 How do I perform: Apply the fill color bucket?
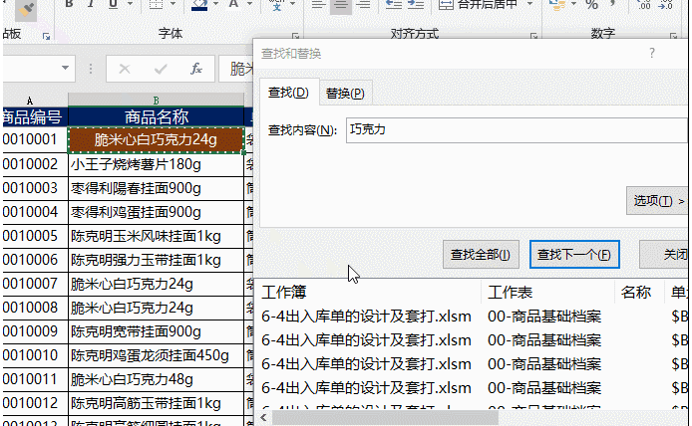pos(199,5)
